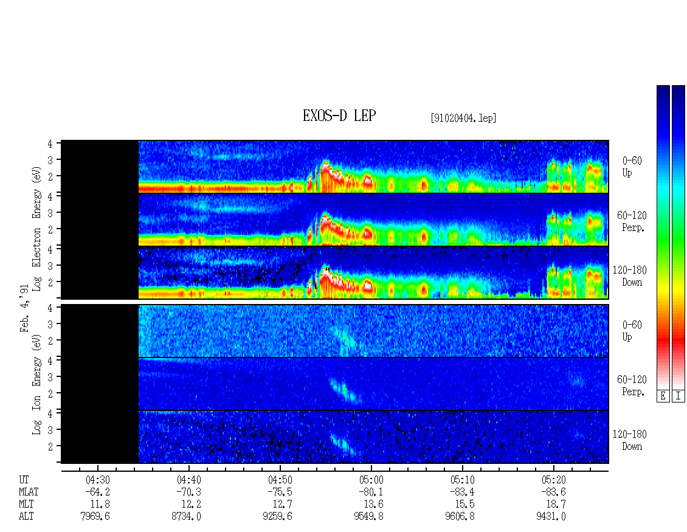
Task: Click the 04:50 UT tick label
Action: tap(280, 480)
